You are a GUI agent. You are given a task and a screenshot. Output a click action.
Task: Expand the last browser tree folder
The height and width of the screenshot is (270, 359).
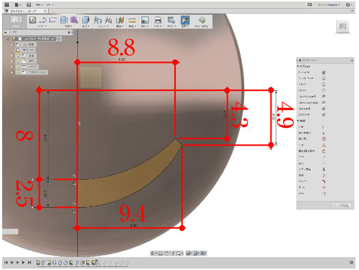pos(12,72)
